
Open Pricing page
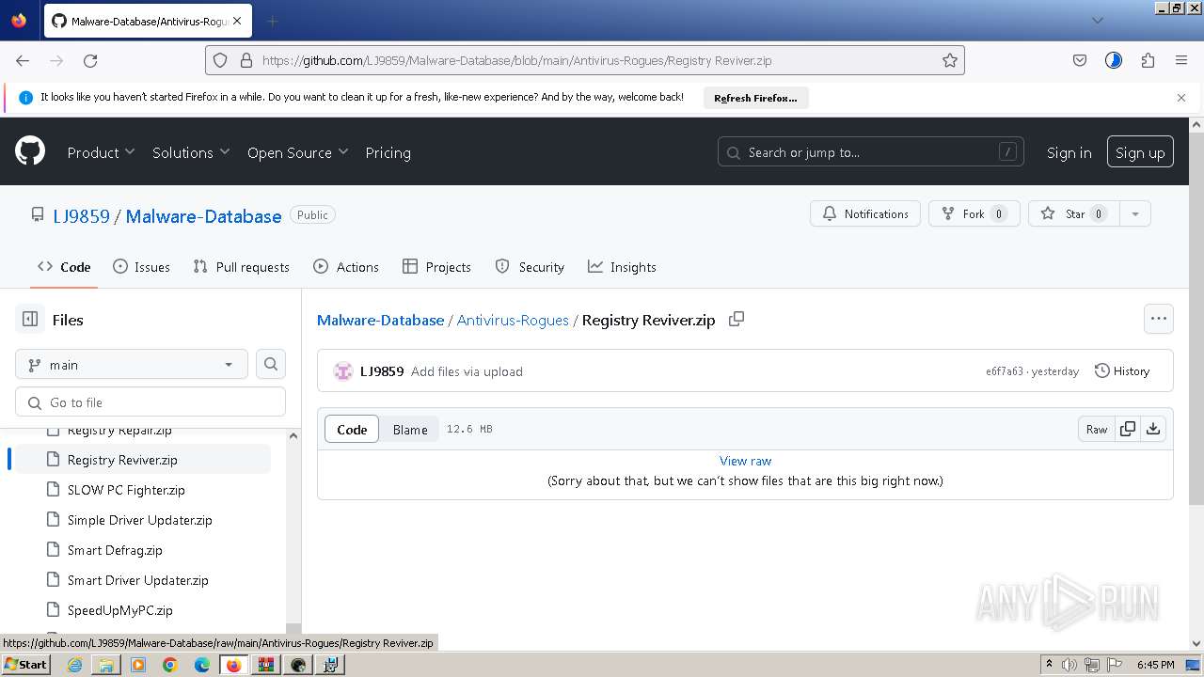(388, 152)
